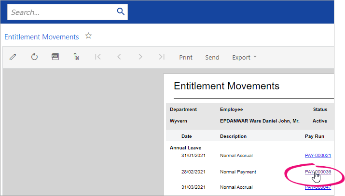This screenshot has height=196, width=345.
Task: Refresh the report with circular arrow icon
Action: (x=34, y=57)
